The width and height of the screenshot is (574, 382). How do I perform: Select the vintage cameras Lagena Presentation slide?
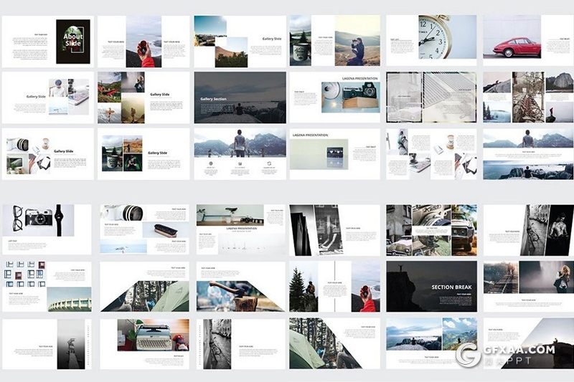click(x=335, y=97)
